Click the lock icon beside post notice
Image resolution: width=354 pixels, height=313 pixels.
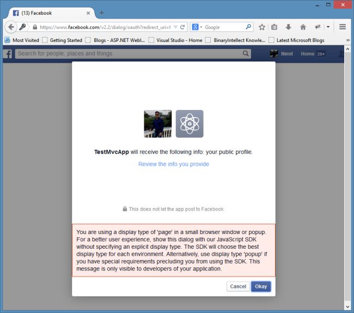pyautogui.click(x=125, y=208)
